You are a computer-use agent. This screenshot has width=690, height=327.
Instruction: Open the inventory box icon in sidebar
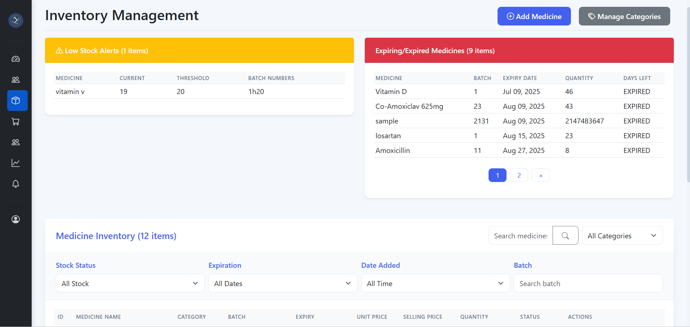[16, 101]
